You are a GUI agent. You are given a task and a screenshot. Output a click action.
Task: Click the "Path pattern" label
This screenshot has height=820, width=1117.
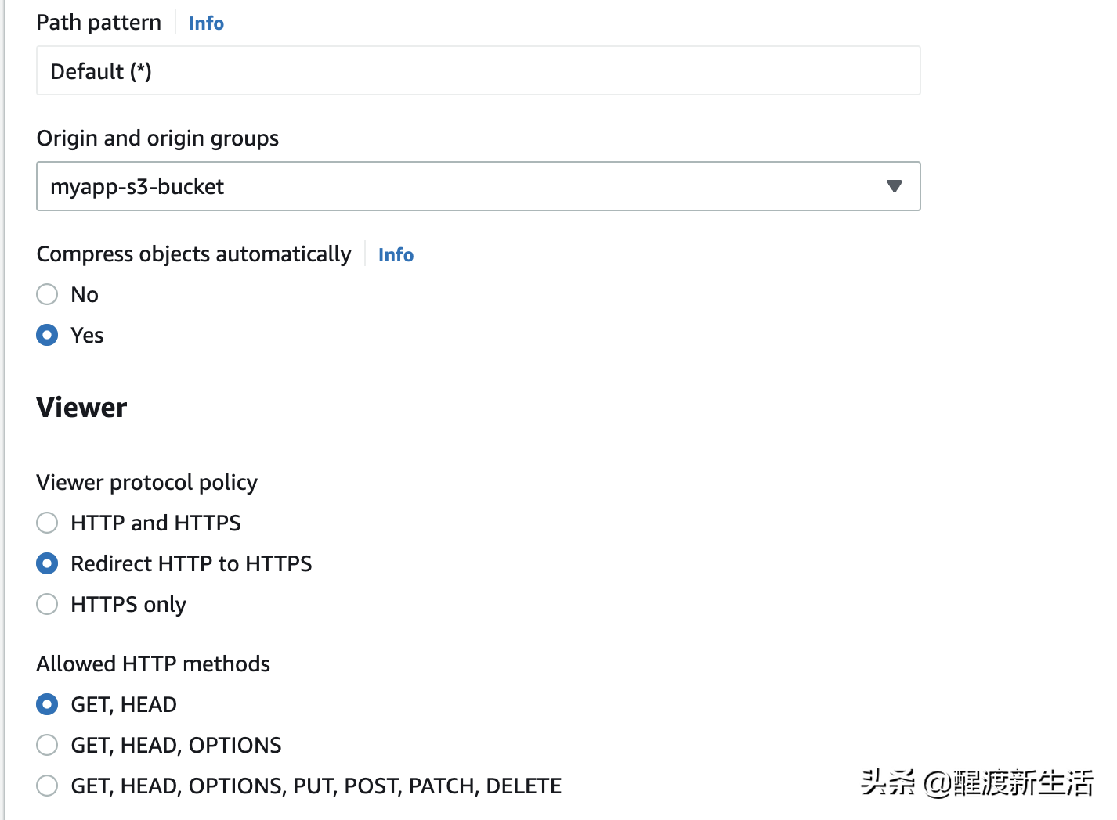pos(99,22)
